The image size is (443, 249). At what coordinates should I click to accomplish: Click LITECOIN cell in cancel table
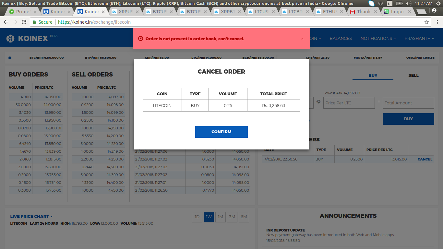(162, 105)
